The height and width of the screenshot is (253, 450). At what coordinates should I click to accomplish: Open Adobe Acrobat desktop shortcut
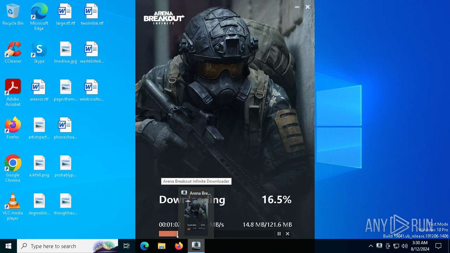[13, 93]
